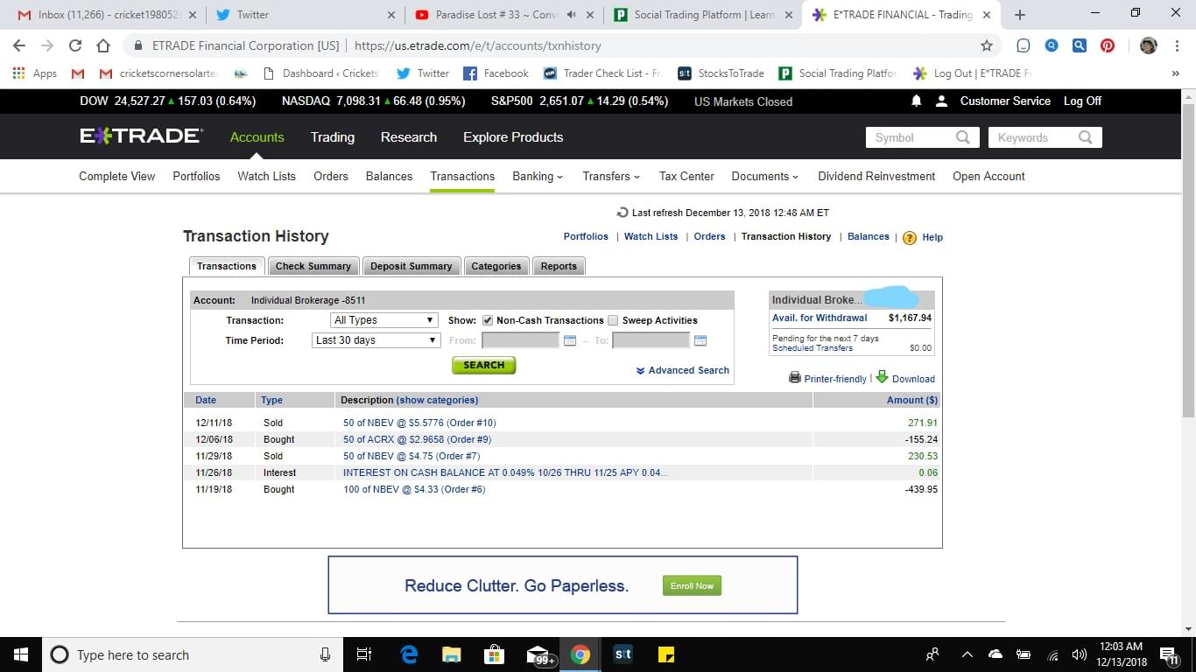Open StocksToTrade app in taskbar
Screen dimensions: 1196x672
pos(623,654)
